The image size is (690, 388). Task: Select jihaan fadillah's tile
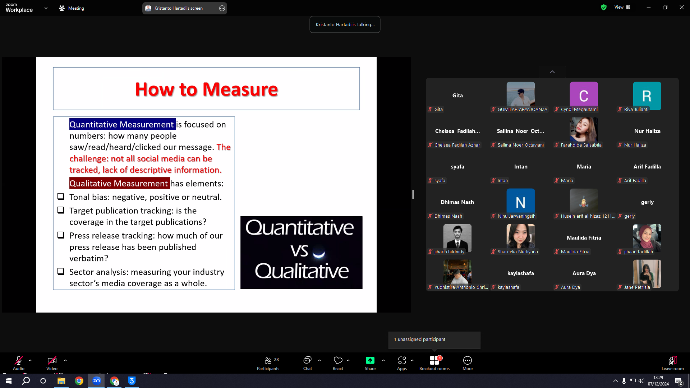point(647,238)
